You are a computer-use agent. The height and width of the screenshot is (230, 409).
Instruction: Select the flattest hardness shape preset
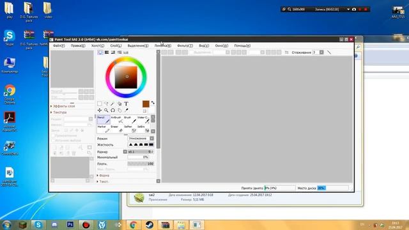click(151, 145)
